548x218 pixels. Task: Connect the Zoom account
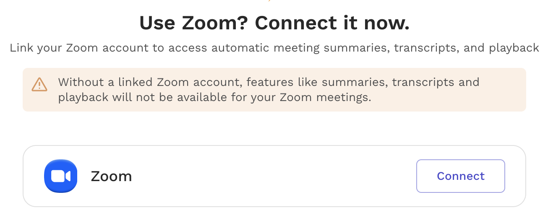pyautogui.click(x=460, y=176)
